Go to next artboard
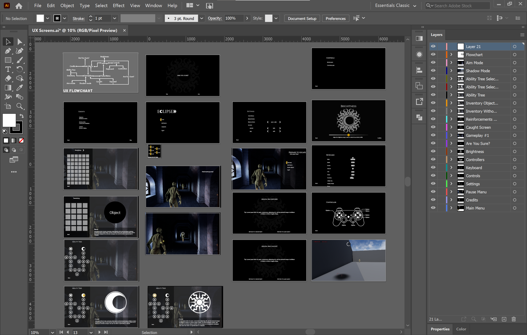The image size is (527, 335). click(x=99, y=332)
